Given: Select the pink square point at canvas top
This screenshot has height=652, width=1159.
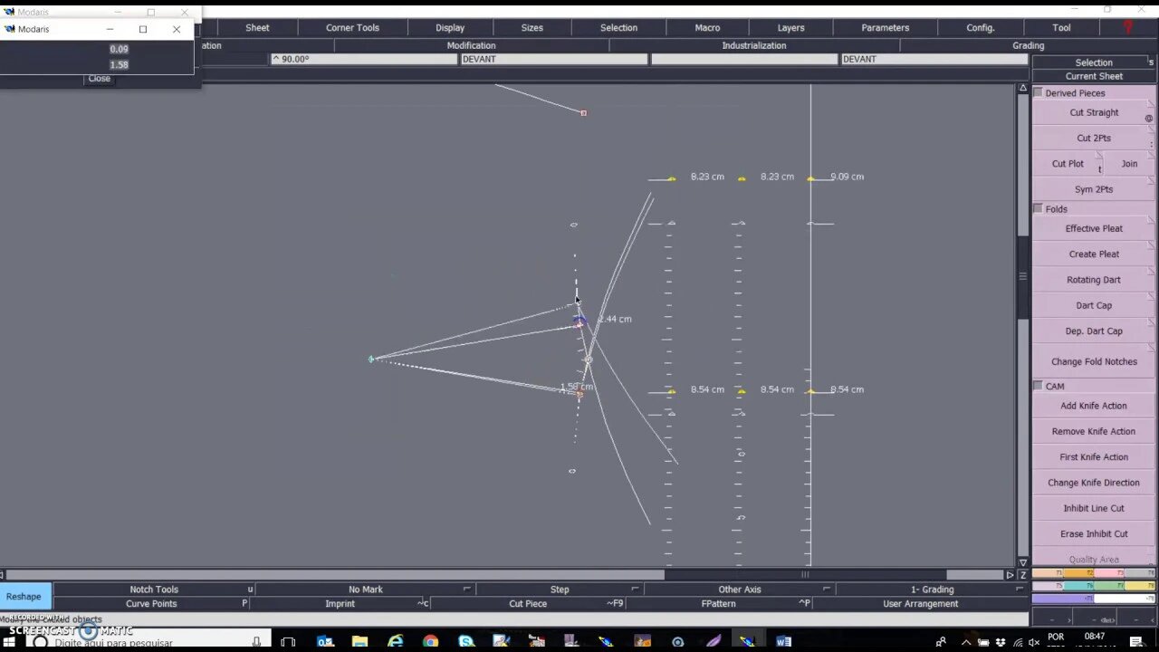Looking at the screenshot, I should (x=583, y=112).
